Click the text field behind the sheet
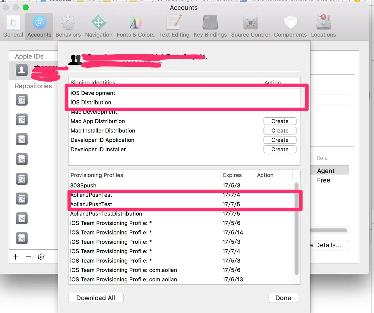 pos(330,100)
